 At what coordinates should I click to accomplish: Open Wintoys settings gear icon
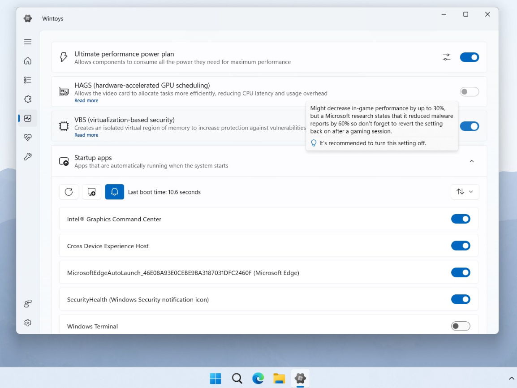[x=28, y=323]
